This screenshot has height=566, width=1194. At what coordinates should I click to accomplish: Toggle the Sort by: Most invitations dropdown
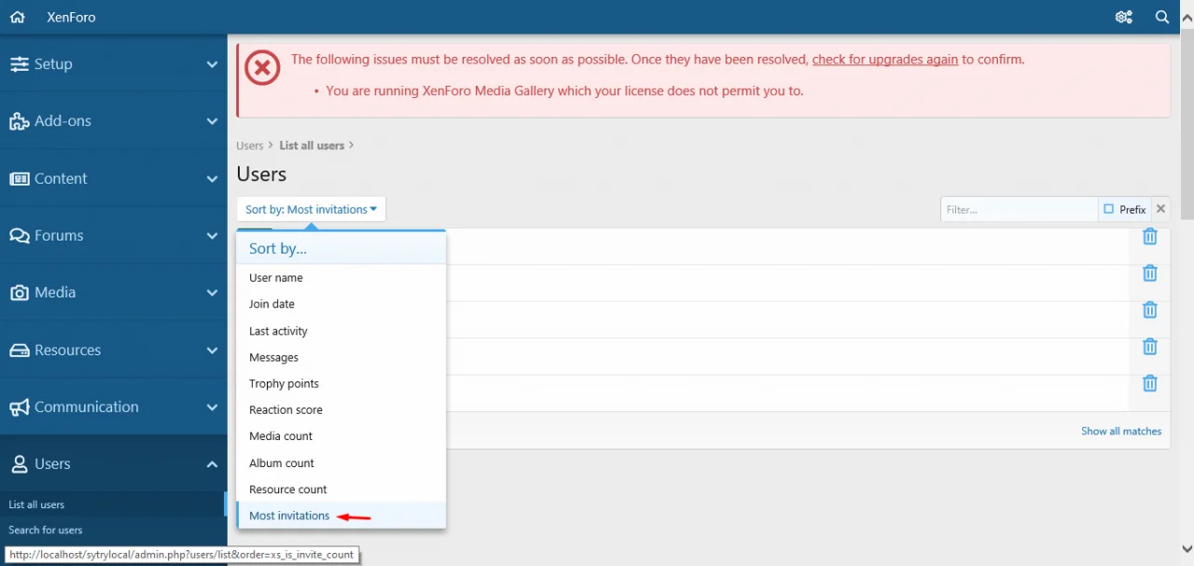click(311, 209)
